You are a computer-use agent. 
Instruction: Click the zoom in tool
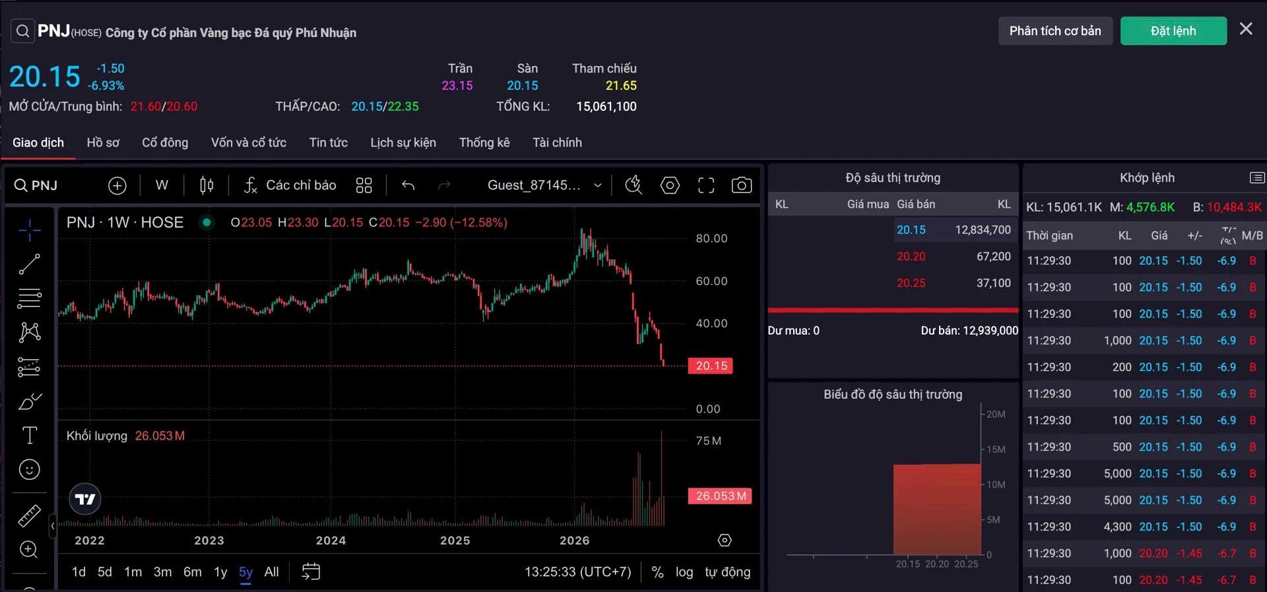30,550
